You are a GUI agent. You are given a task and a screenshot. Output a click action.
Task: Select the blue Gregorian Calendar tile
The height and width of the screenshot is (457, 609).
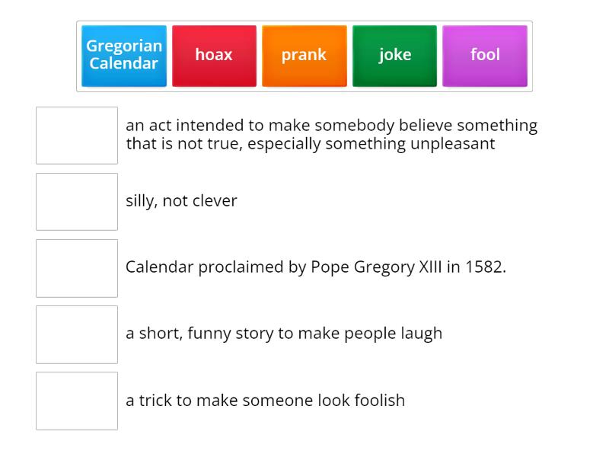[x=124, y=54]
